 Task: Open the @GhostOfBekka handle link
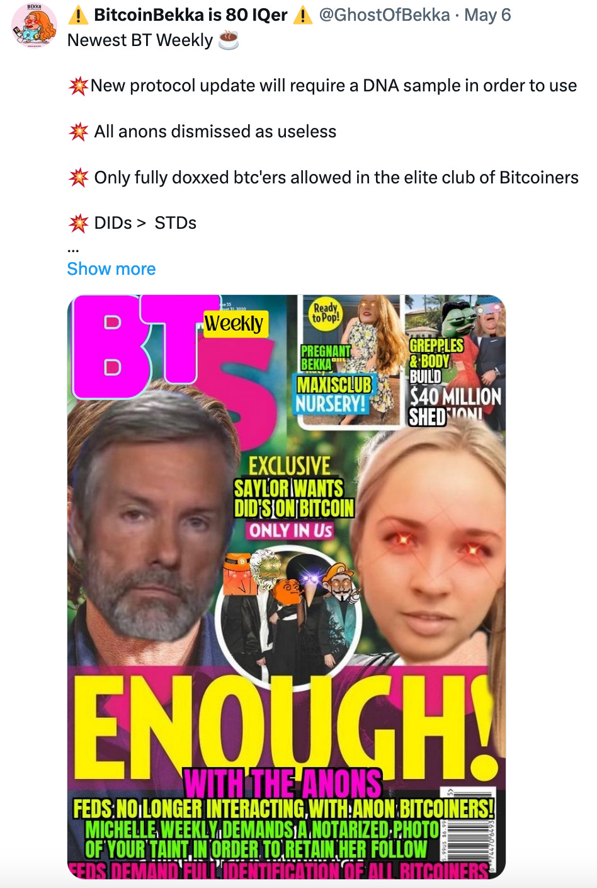385,14
